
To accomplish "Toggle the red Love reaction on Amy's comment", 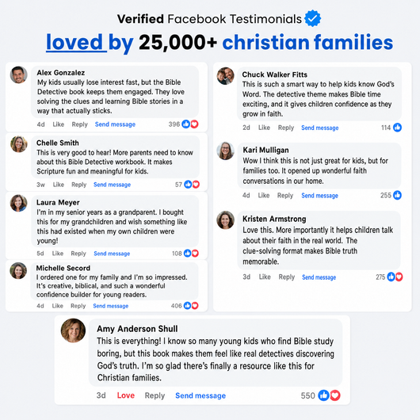I will [x=126, y=395].
